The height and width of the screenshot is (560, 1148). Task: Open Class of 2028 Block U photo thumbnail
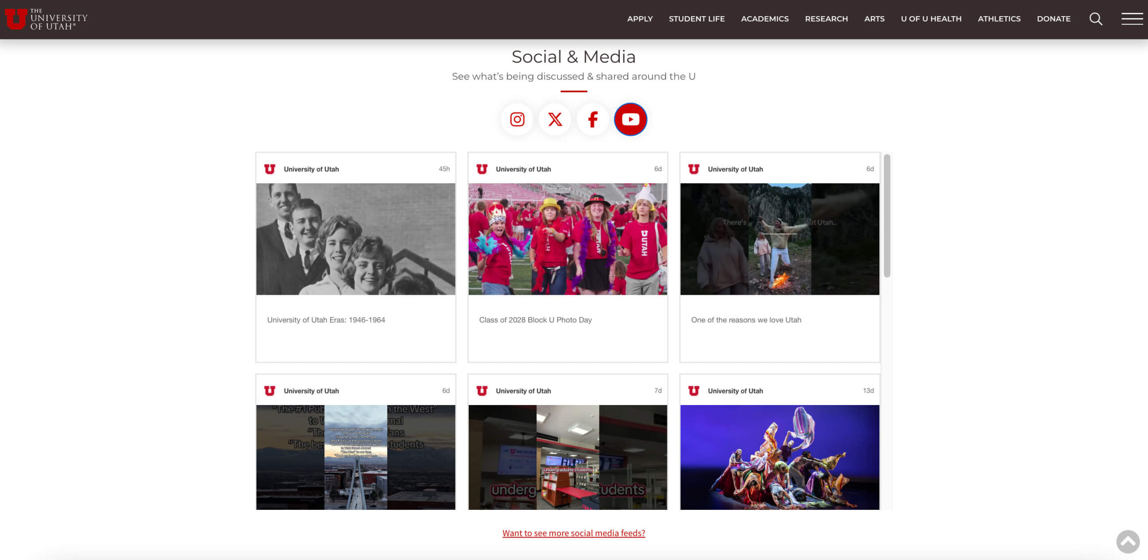568,239
